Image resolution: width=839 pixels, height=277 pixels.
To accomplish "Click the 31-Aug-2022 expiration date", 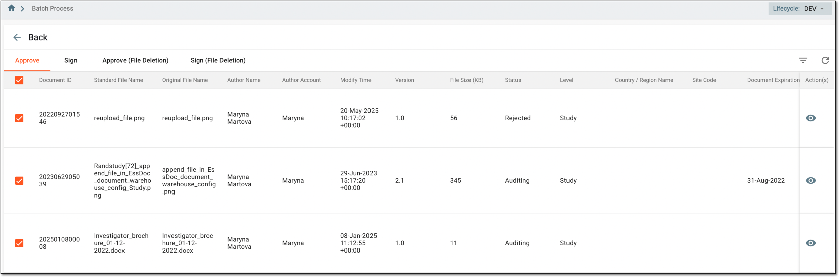I will click(766, 180).
